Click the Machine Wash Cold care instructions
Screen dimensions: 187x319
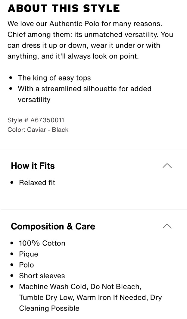tap(90, 297)
